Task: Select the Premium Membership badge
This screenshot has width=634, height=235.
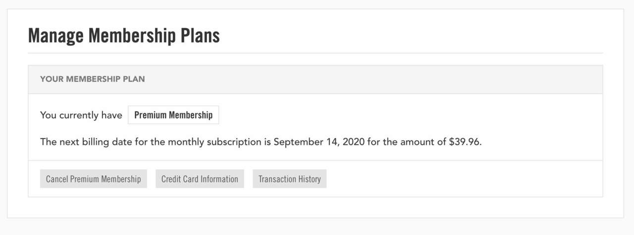Action: (173, 115)
